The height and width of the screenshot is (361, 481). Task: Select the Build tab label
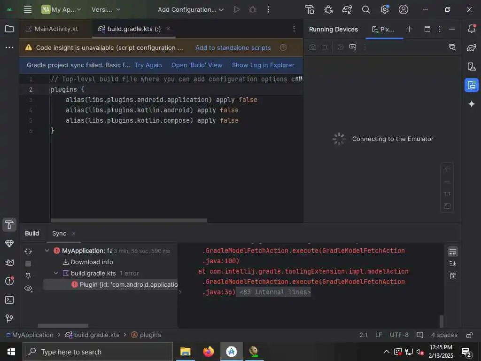coord(32,233)
